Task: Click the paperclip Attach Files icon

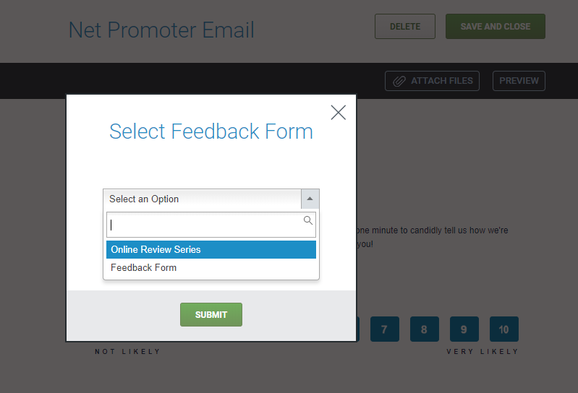Action: pyautogui.click(x=399, y=81)
